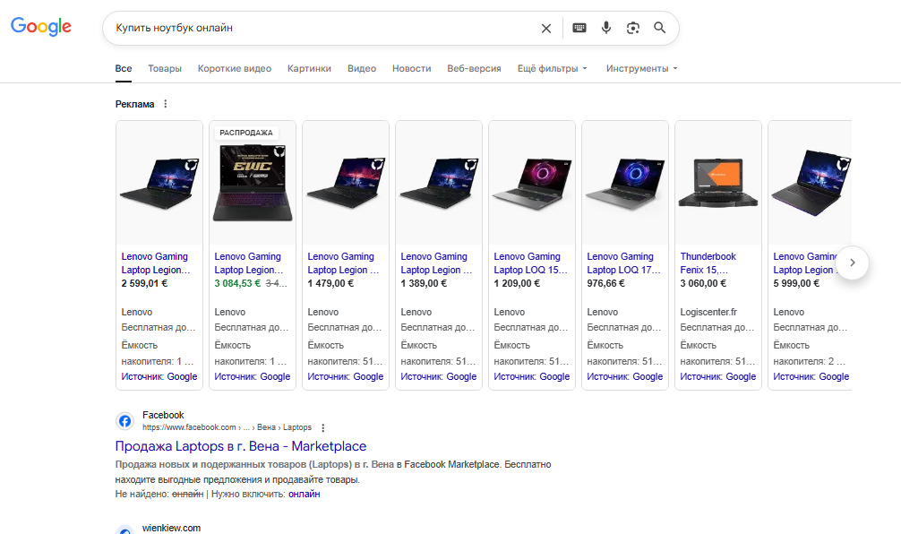The width and height of the screenshot is (901, 534).
Task: Click the РАСПРОДАЖА badge
Action: [x=246, y=133]
